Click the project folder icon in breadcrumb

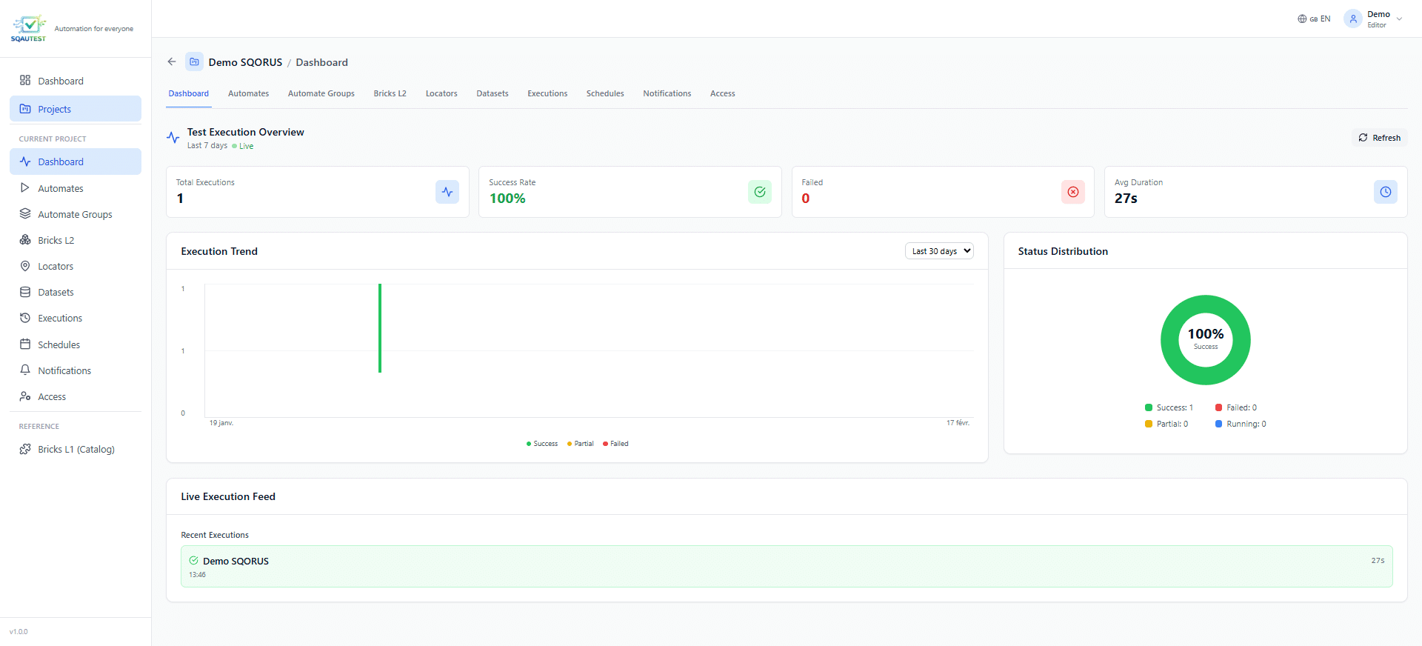tap(194, 62)
